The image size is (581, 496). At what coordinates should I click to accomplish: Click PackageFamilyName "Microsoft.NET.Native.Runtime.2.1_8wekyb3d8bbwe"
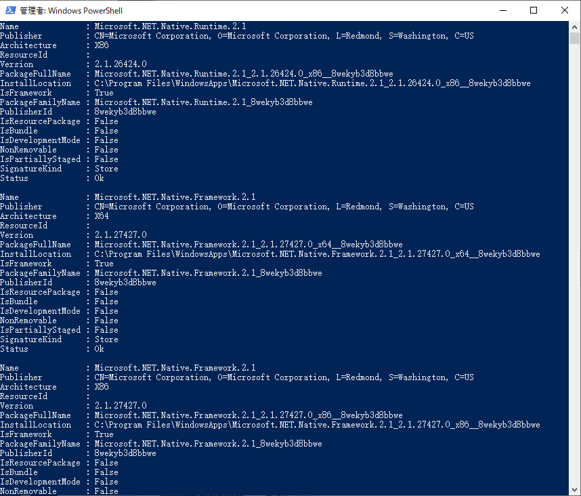(x=203, y=102)
